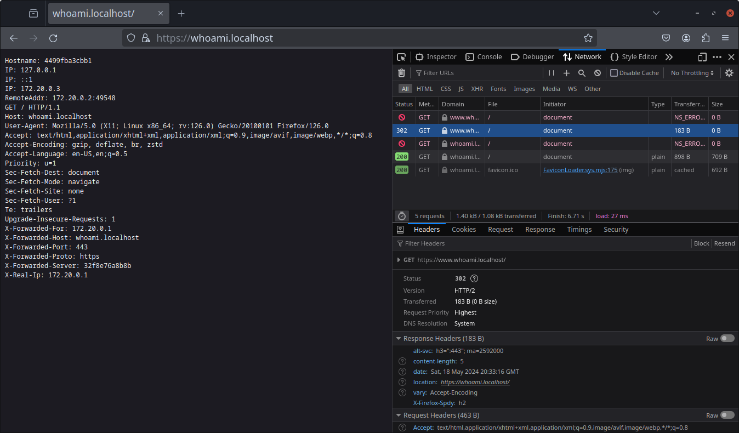Open the Request details tab
The height and width of the screenshot is (433, 739).
click(501, 230)
